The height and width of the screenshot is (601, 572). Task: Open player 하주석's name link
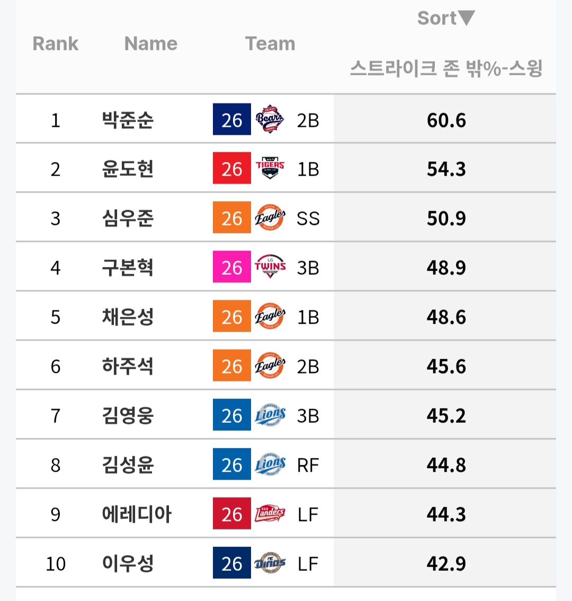[128, 366]
